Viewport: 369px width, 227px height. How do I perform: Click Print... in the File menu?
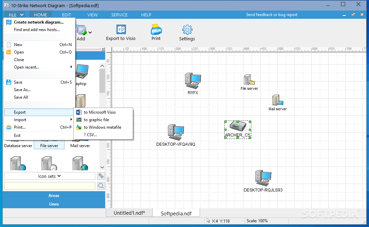39,127
